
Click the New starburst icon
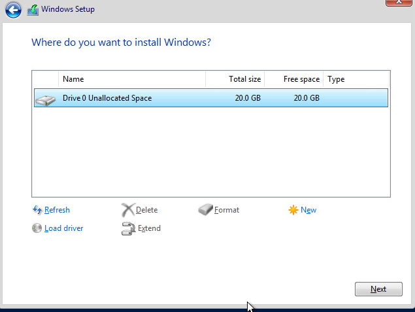(293, 210)
